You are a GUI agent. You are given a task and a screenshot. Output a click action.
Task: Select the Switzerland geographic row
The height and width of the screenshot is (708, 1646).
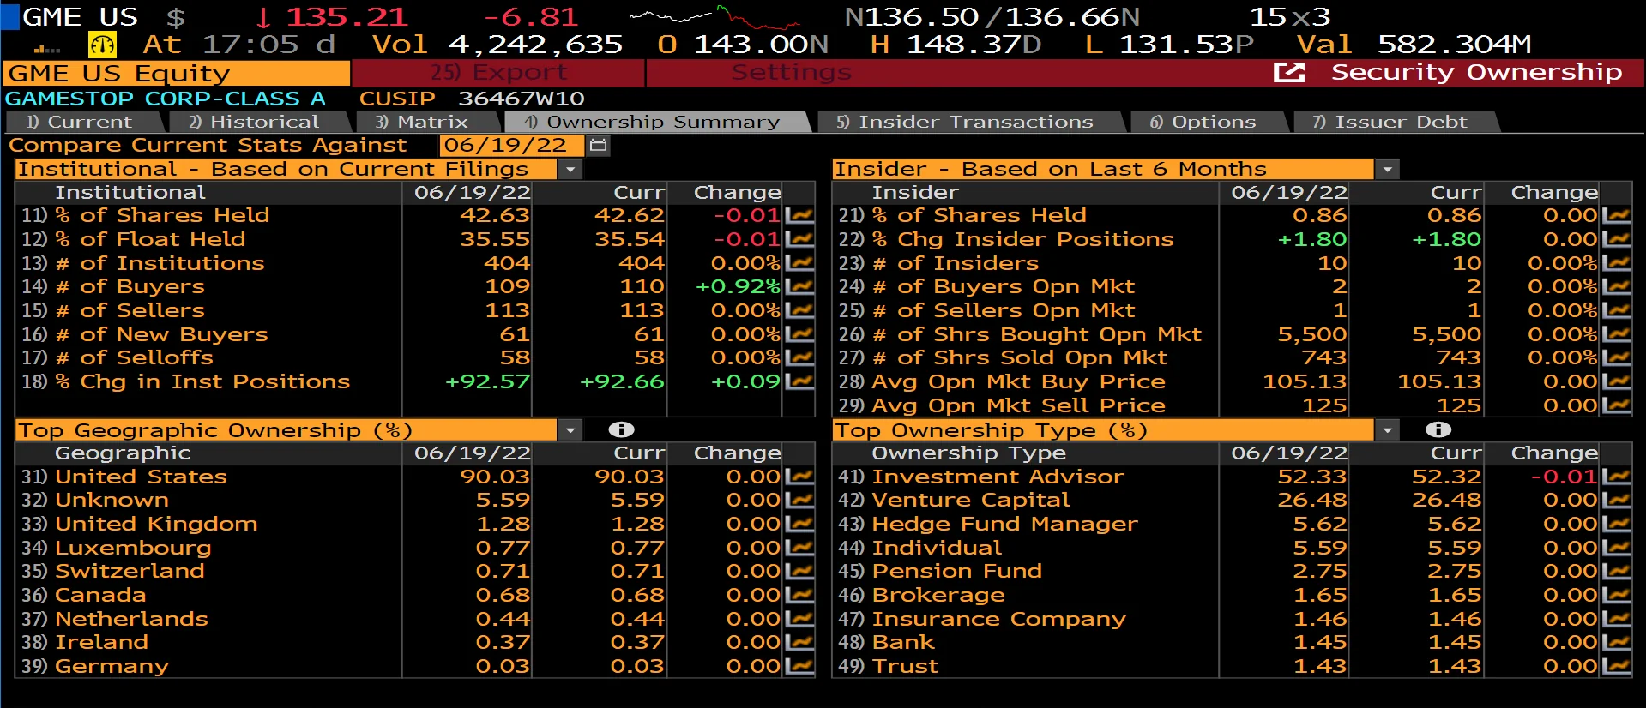coord(415,571)
